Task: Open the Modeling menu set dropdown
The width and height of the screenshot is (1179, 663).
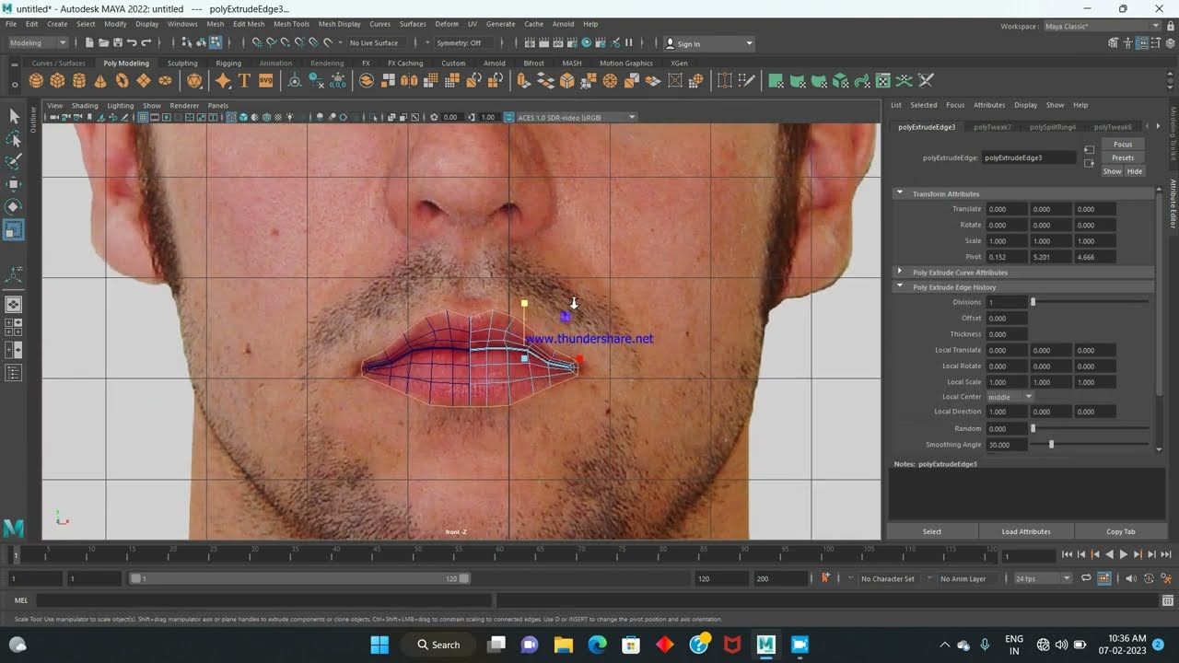Action: click(37, 43)
